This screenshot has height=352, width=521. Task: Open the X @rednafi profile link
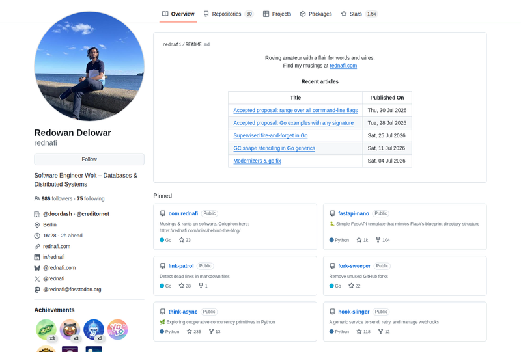(54, 278)
